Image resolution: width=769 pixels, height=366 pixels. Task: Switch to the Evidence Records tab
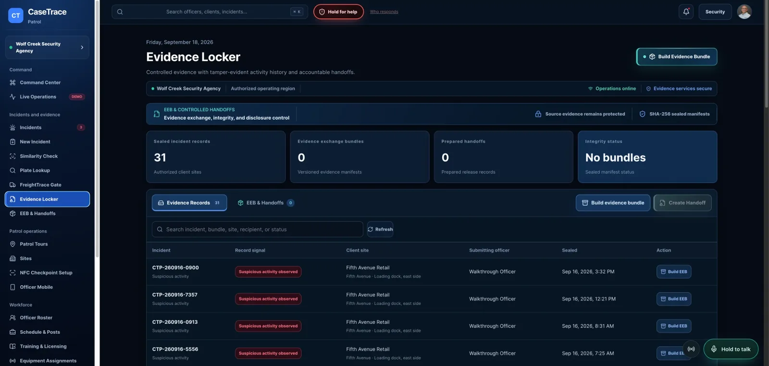click(x=189, y=203)
